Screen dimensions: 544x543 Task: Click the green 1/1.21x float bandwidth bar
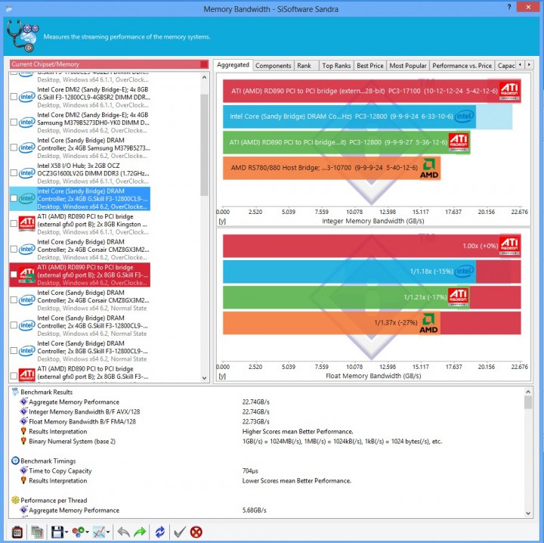[x=346, y=297]
